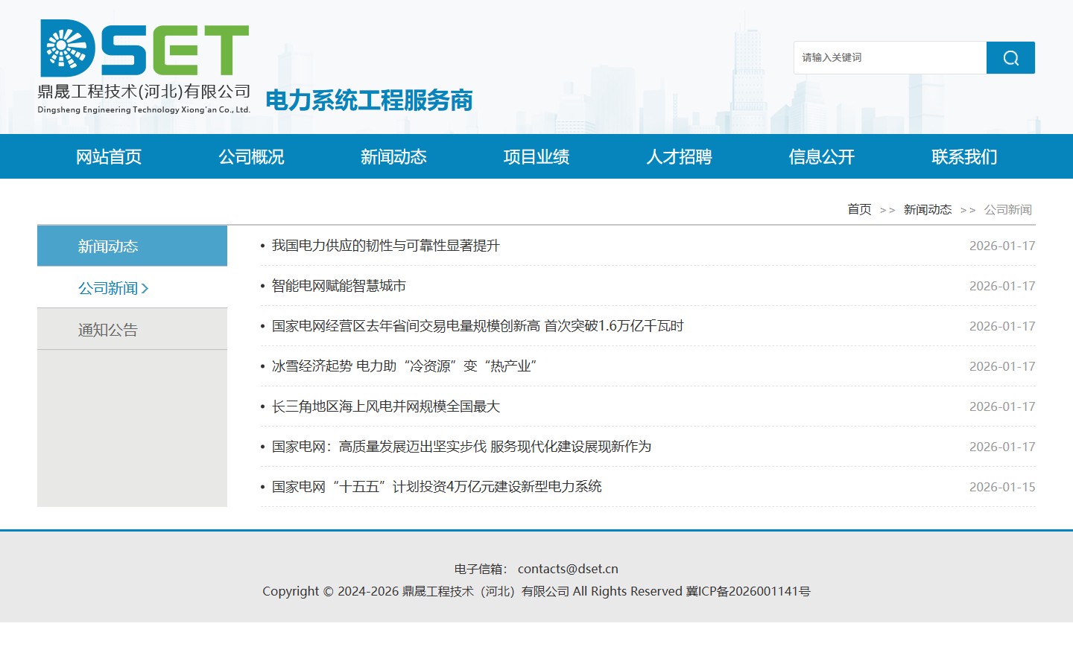Screen dimensions: 1073x670
Task: Open the 信息公开 navigation menu item
Action: pos(822,156)
